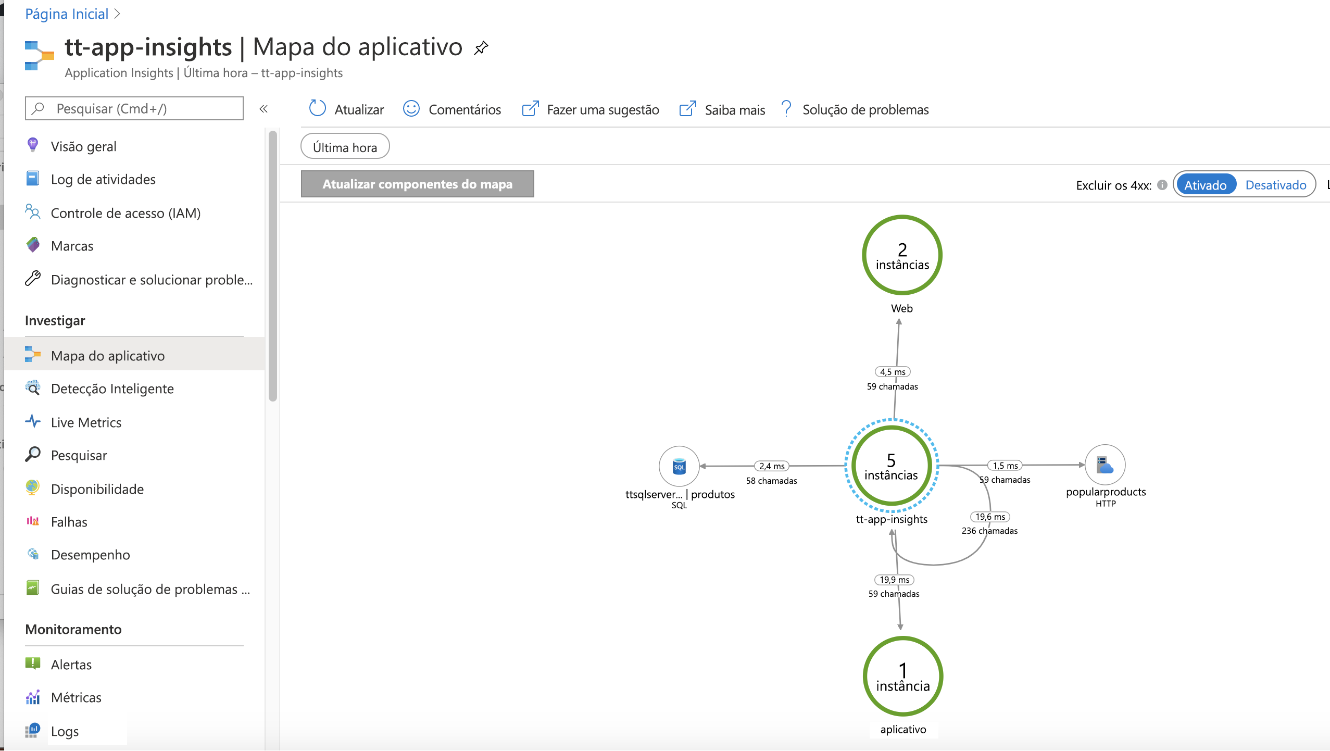
Task: Click the Diagnosticar wrench icon
Action: point(32,279)
